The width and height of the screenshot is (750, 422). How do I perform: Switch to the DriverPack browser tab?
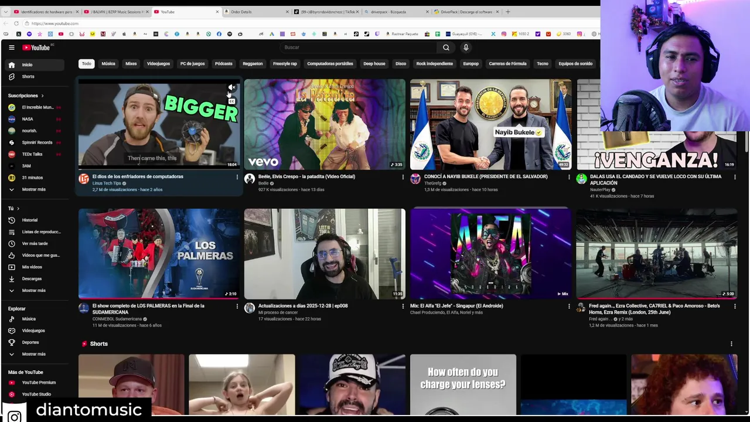coord(466,12)
